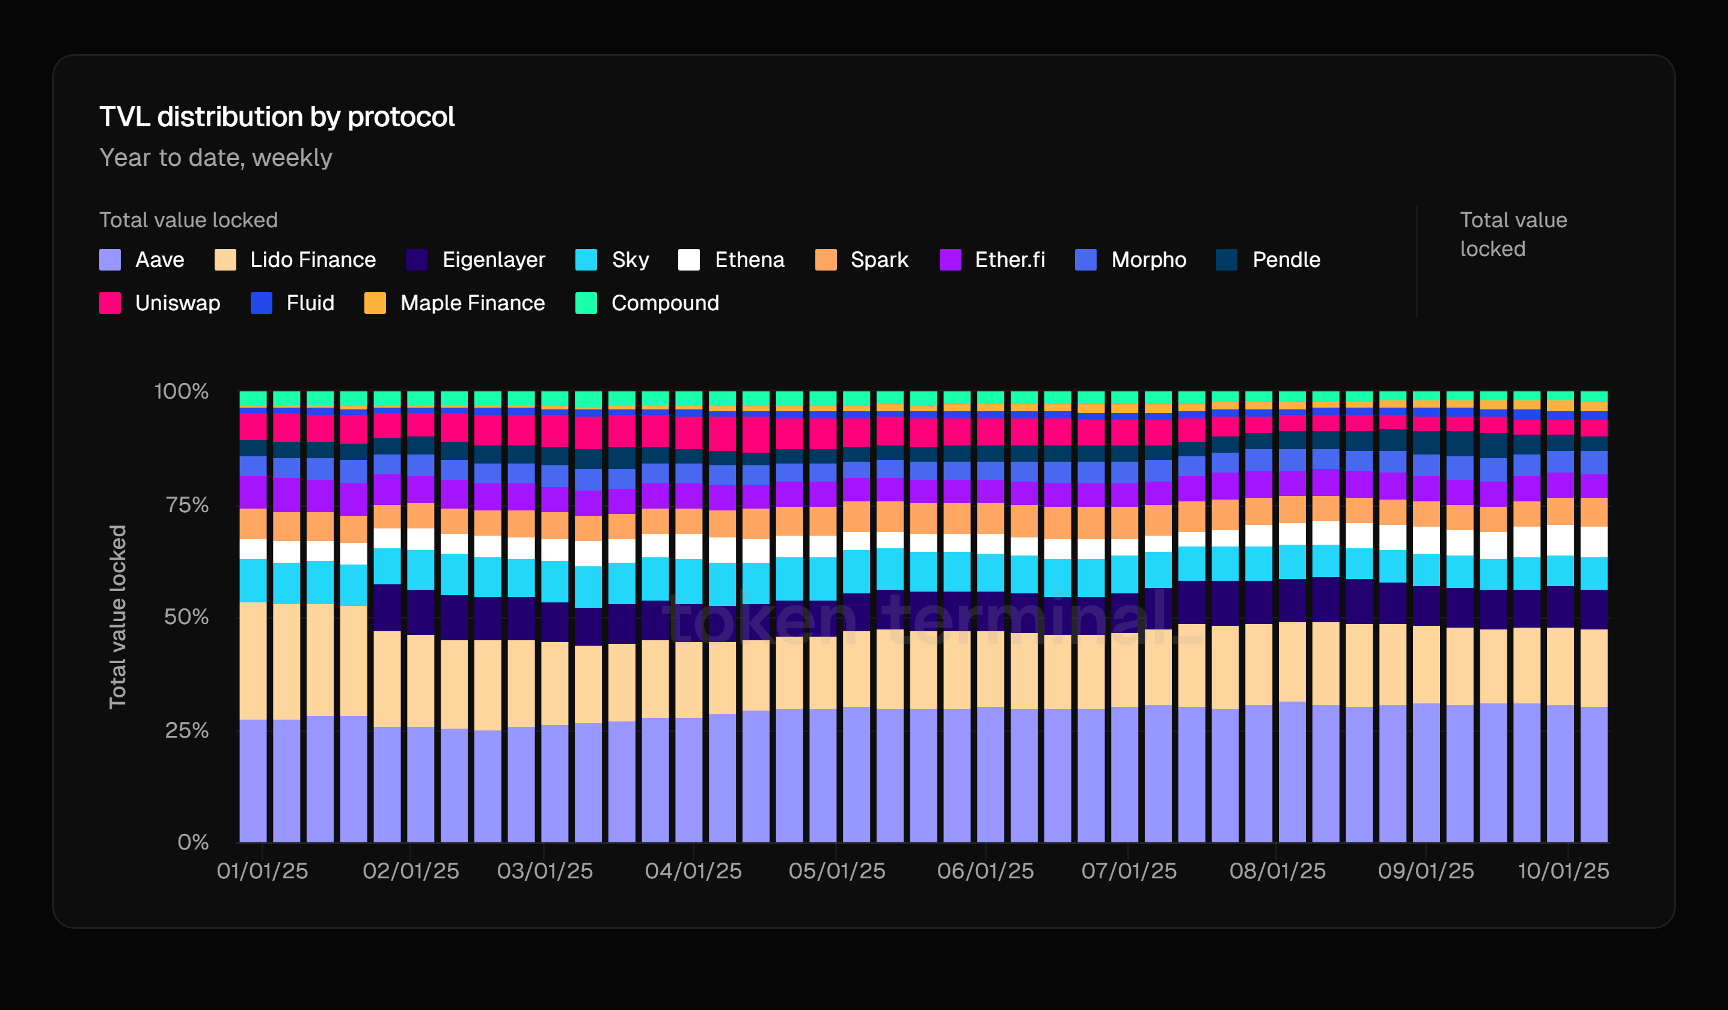Toggle the Fluid legend label
The width and height of the screenshot is (1728, 1010).
point(311,303)
